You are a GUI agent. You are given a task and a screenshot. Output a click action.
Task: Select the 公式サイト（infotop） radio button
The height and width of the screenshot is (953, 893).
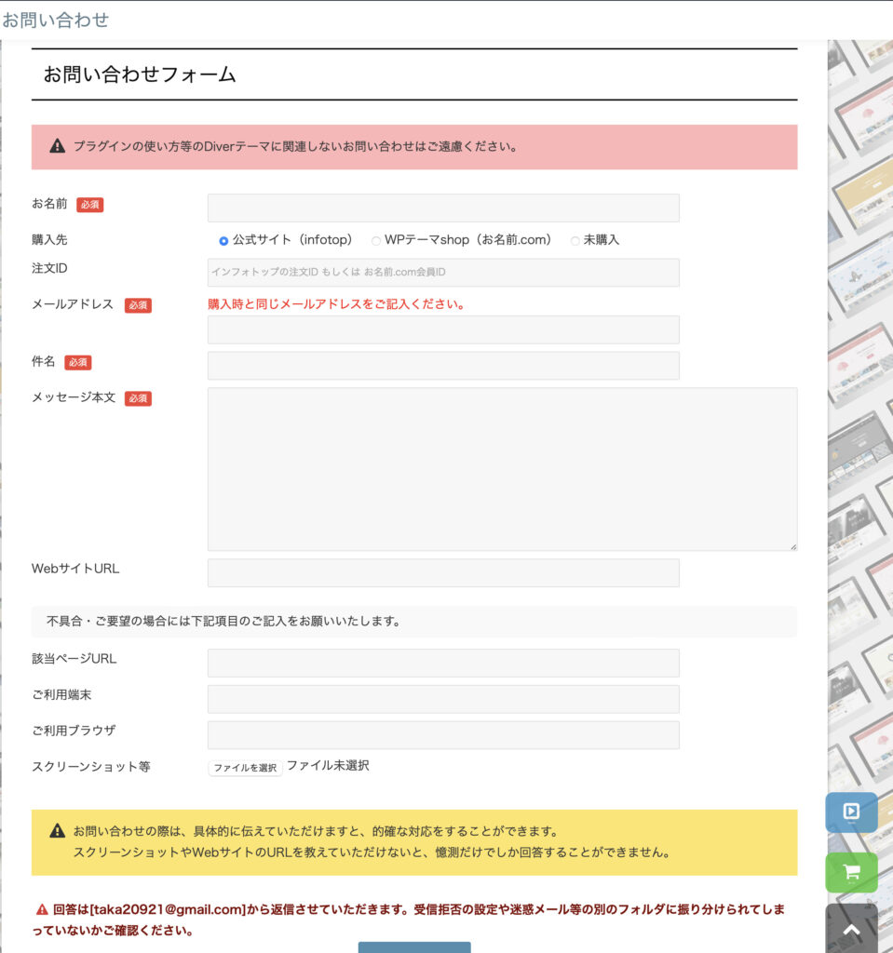(223, 241)
